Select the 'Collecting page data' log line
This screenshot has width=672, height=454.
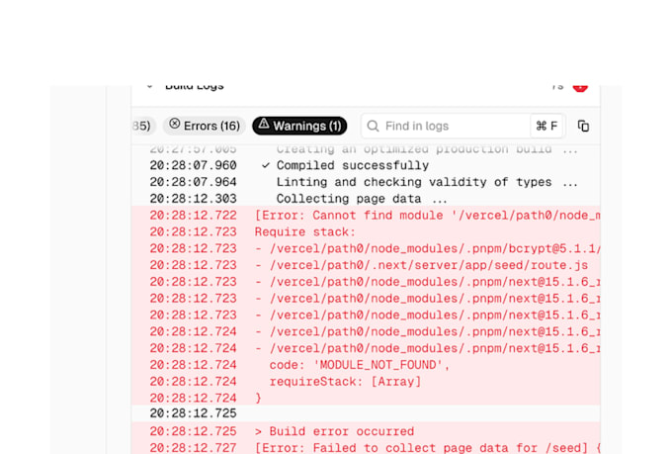point(366,199)
